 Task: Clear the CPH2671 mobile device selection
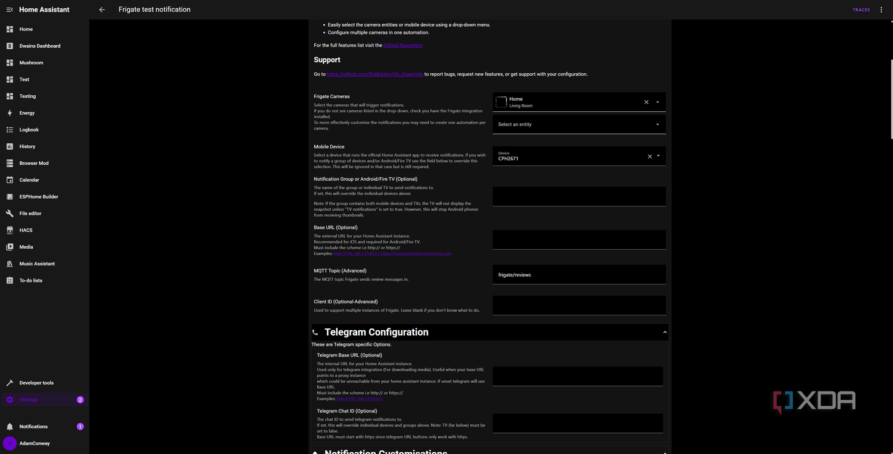tap(650, 156)
